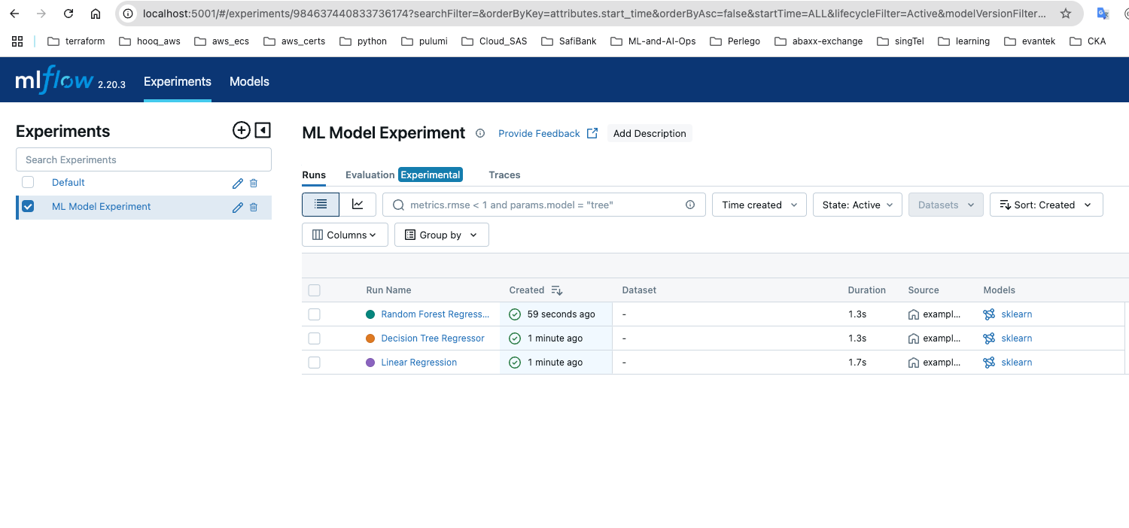Switch to the Traces tab

[504, 174]
